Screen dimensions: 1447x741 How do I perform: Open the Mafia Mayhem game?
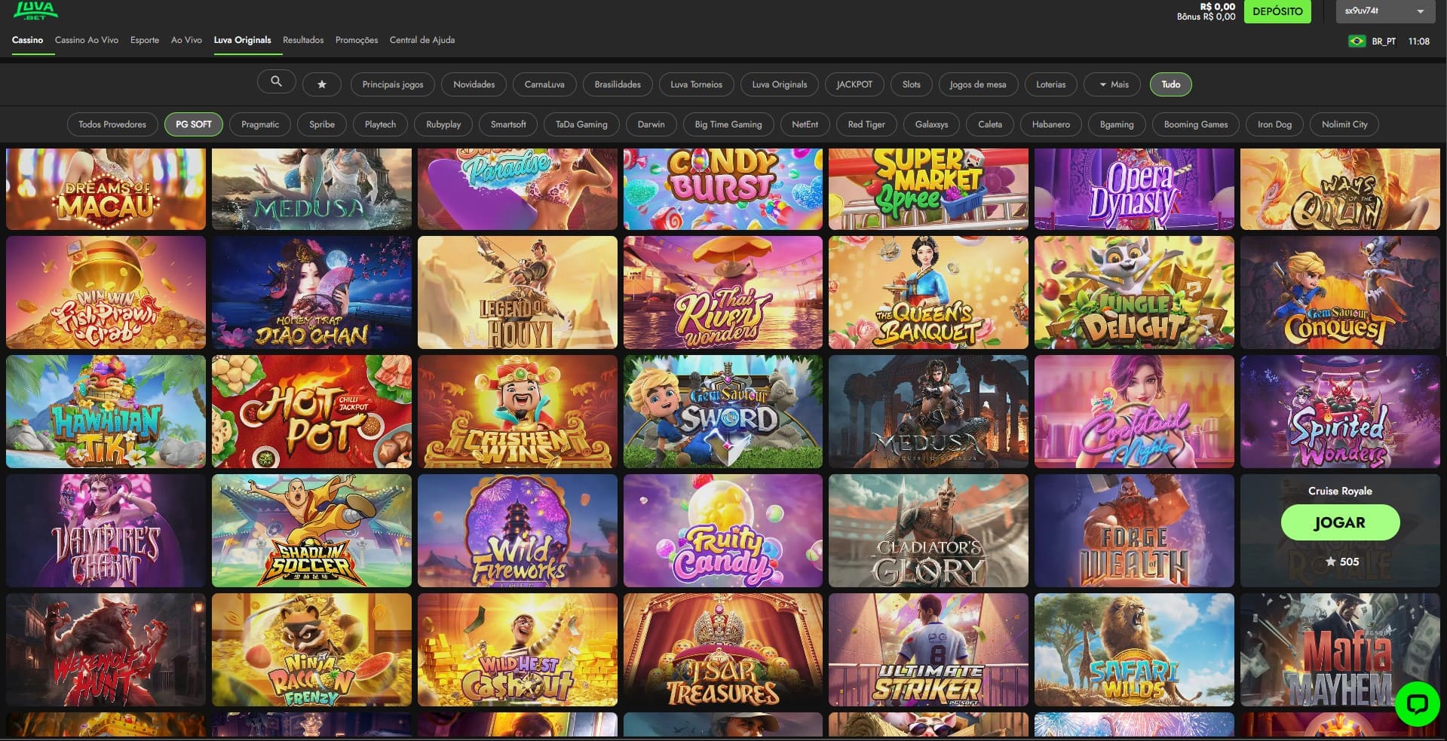[1340, 650]
